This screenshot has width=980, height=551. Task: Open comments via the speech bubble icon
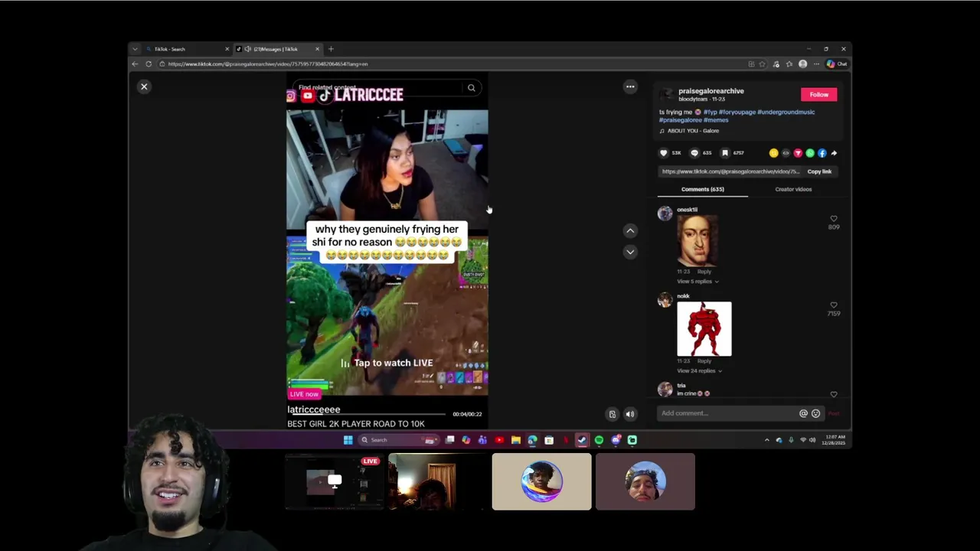tap(694, 153)
